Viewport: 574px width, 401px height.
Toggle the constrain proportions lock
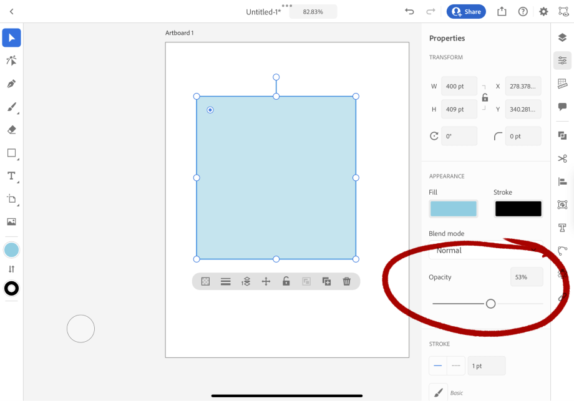(x=485, y=97)
